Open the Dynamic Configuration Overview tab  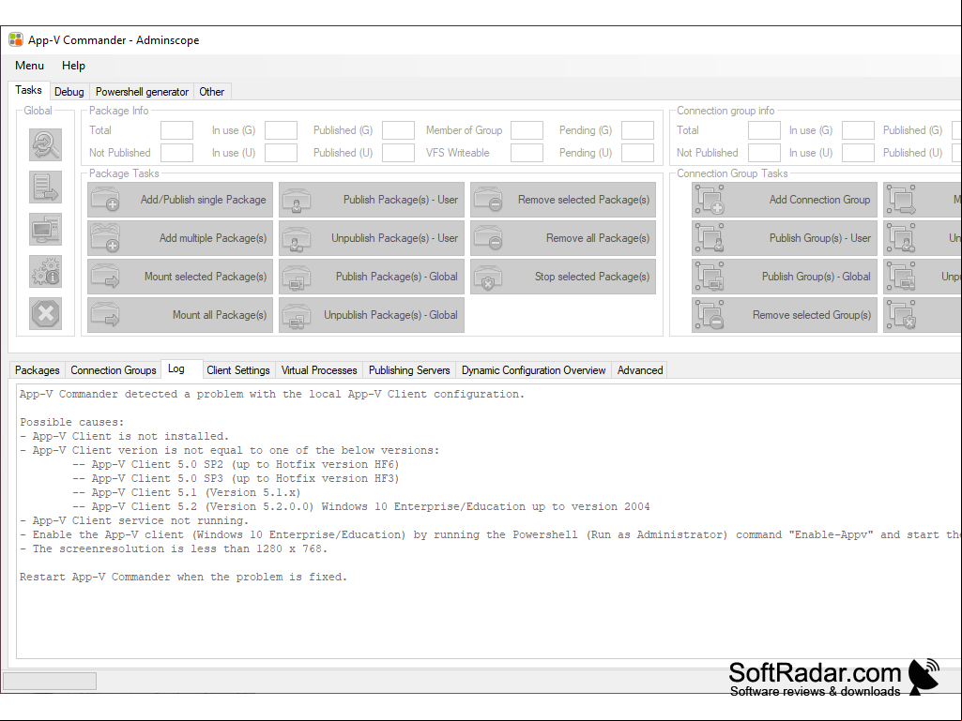[x=534, y=370]
